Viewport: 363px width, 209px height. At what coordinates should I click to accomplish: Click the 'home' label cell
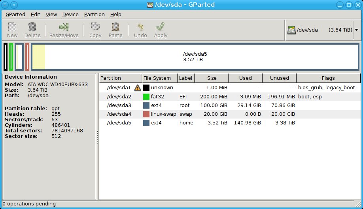coord(186,123)
